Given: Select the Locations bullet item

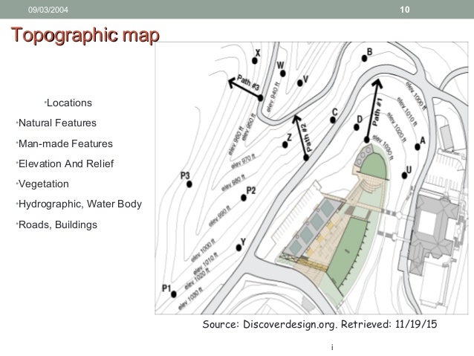Looking at the screenshot, I should (68, 101).
